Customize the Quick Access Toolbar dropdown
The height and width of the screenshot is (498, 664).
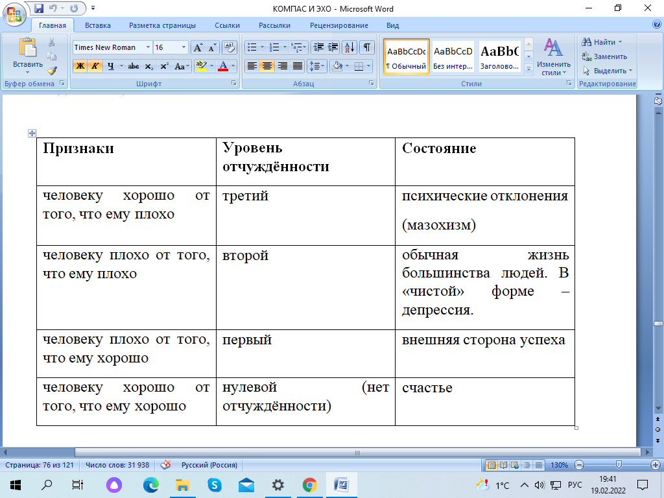[x=93, y=8]
